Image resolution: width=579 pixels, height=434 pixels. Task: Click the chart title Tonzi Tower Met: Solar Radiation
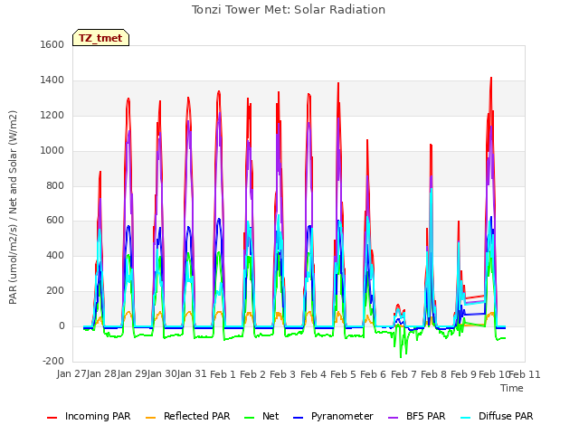289,10
